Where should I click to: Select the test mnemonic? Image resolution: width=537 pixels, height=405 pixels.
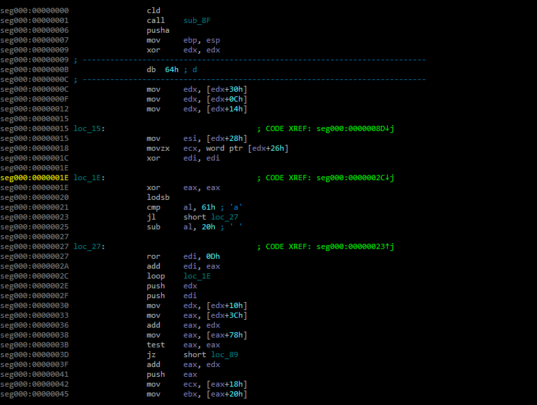coord(156,345)
